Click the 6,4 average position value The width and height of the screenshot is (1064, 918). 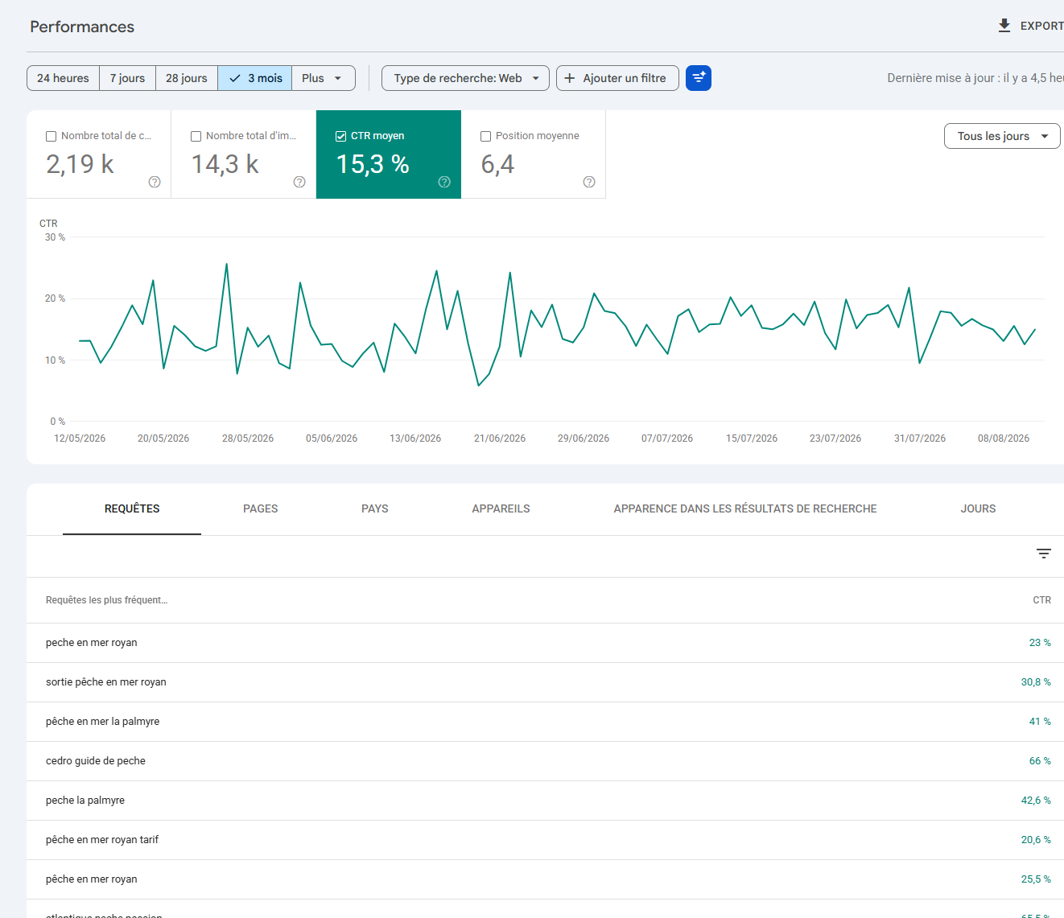point(497,164)
